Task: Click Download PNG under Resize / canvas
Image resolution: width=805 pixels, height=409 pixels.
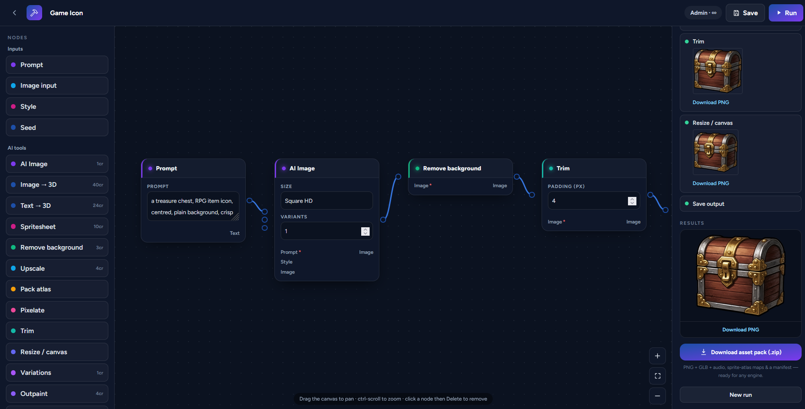Action: [711, 183]
